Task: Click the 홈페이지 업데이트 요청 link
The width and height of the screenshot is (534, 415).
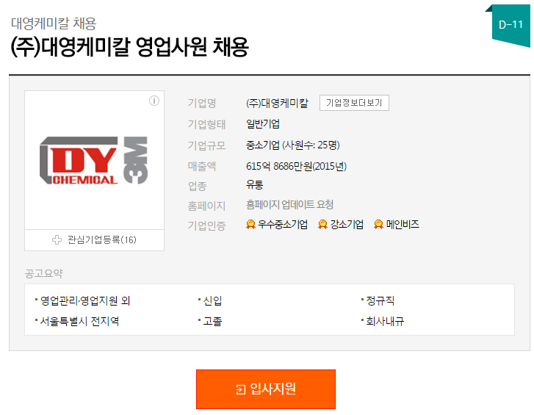Action: tap(290, 205)
